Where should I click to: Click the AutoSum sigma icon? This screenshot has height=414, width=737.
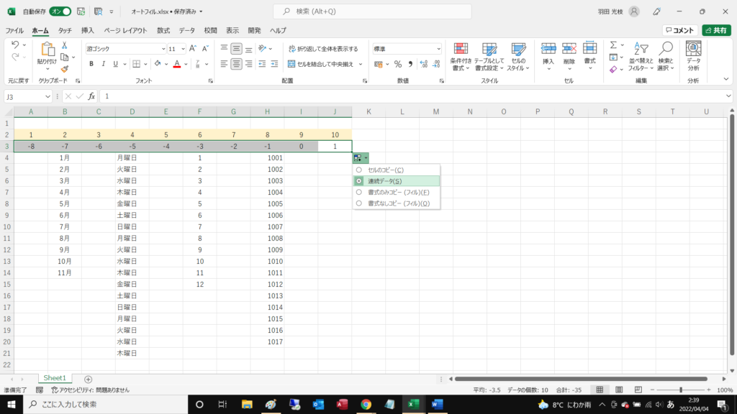(613, 45)
